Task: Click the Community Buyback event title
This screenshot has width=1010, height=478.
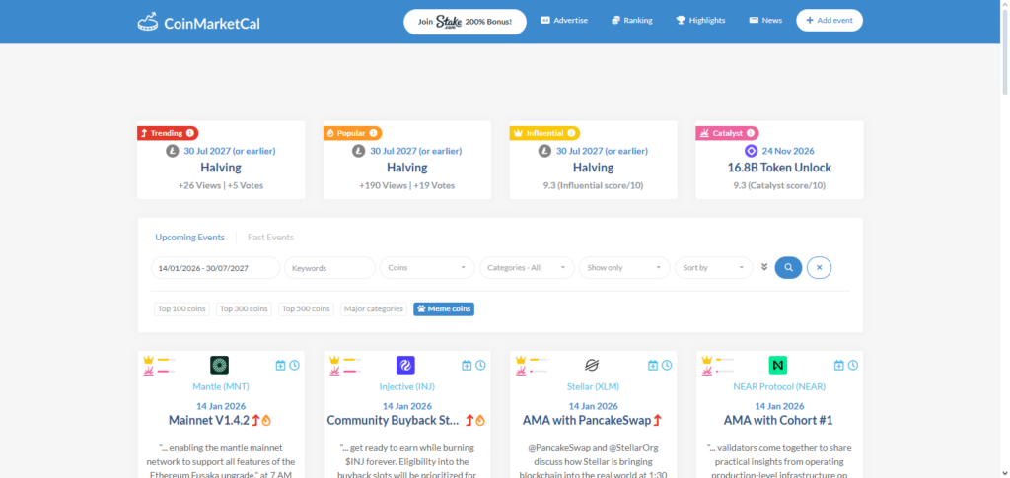Action: tap(394, 420)
